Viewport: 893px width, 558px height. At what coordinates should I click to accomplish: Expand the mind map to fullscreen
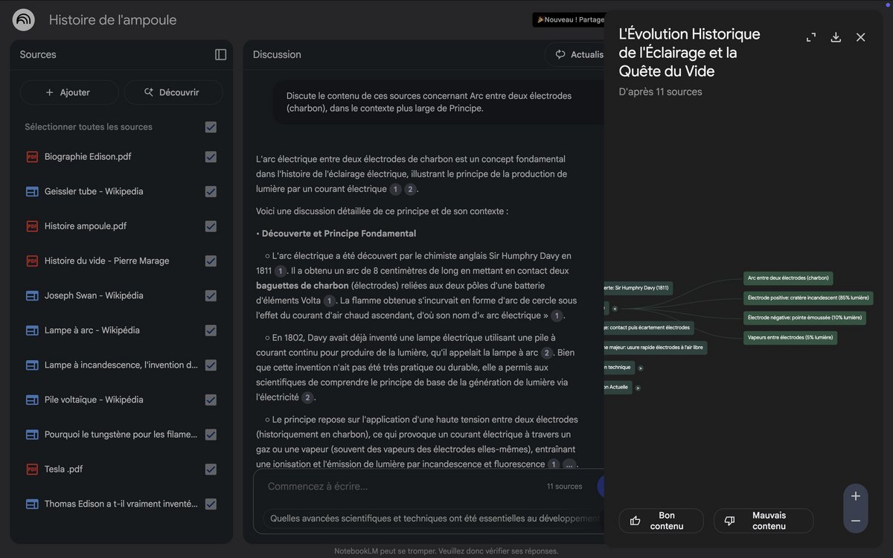pos(811,37)
